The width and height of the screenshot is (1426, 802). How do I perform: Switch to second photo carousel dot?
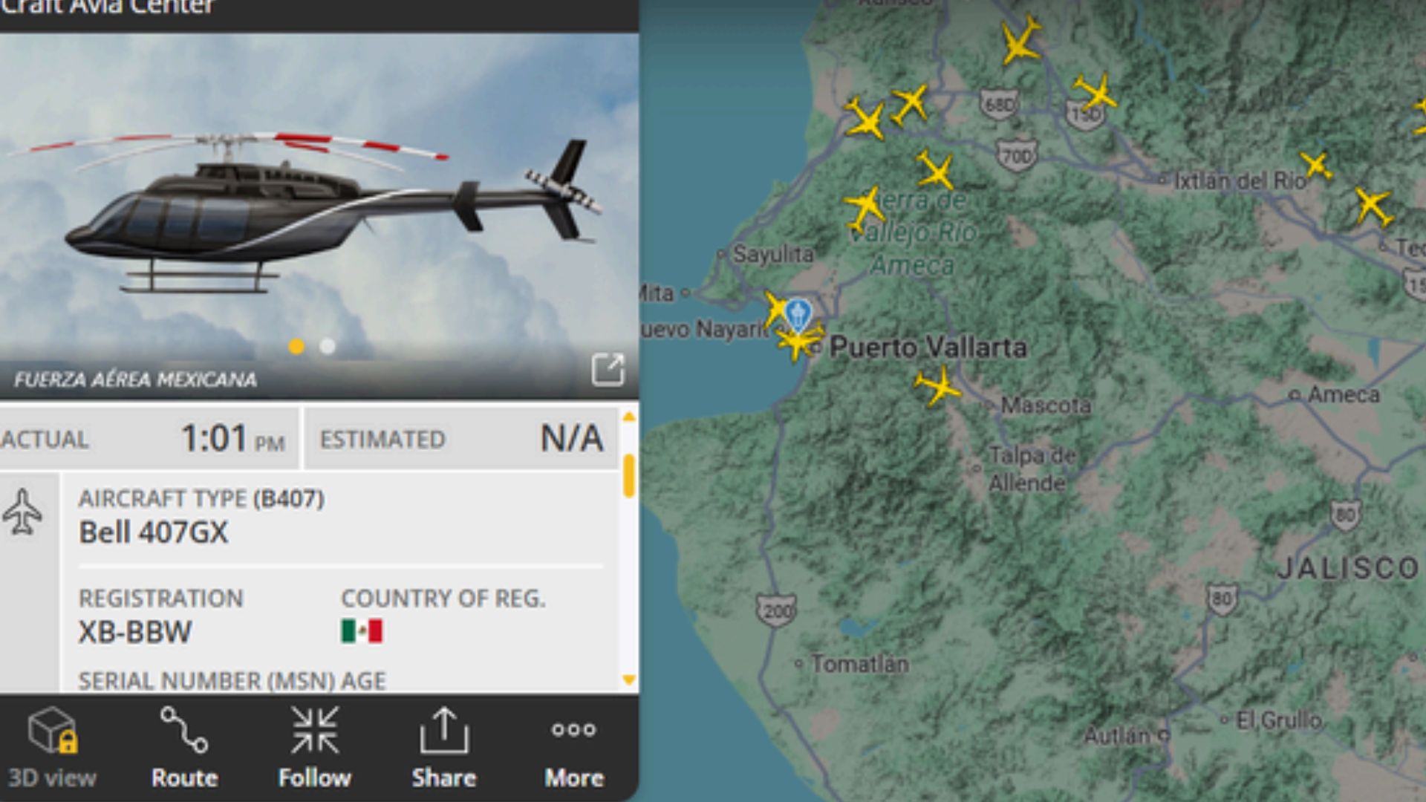click(328, 346)
